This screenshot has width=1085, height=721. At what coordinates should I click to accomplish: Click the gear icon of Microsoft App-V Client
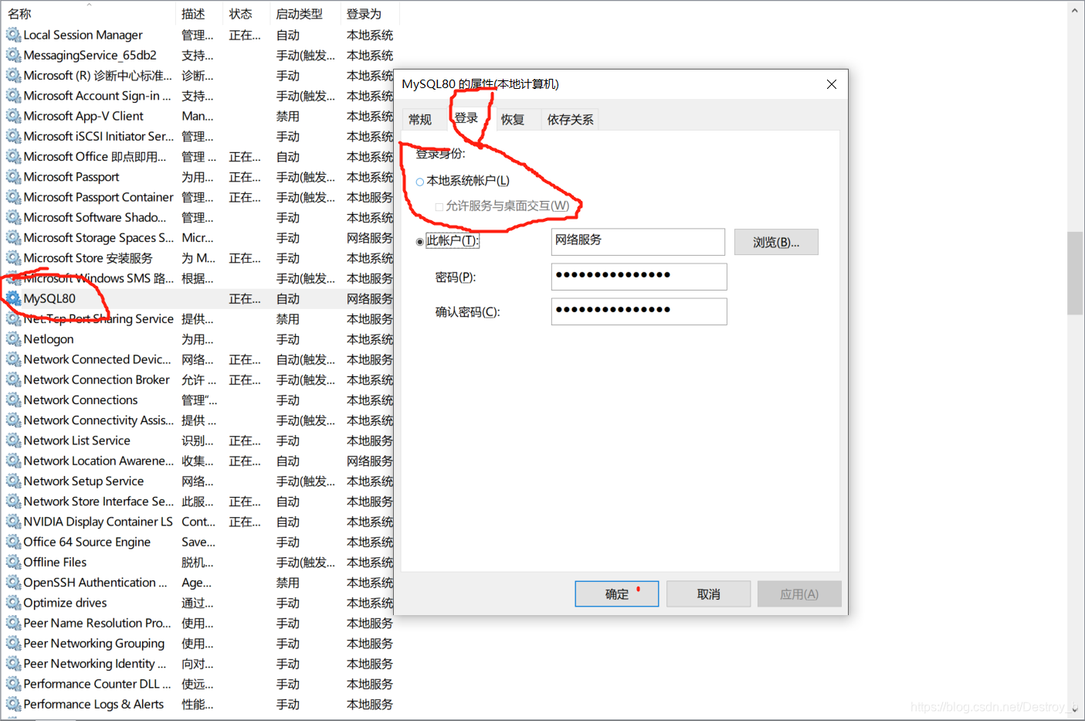click(x=13, y=116)
